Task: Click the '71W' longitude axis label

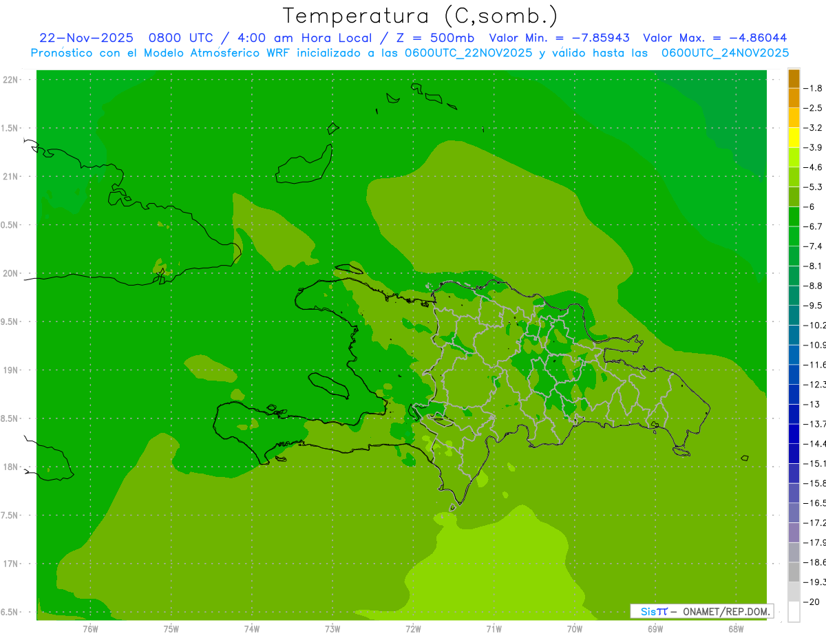Action: [494, 628]
